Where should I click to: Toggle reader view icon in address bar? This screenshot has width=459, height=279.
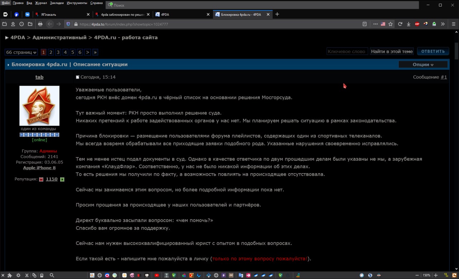tap(365, 24)
